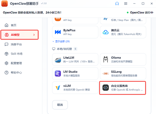Click the green running status dot
Screen dimensions: 156x114
pos(128,13)
